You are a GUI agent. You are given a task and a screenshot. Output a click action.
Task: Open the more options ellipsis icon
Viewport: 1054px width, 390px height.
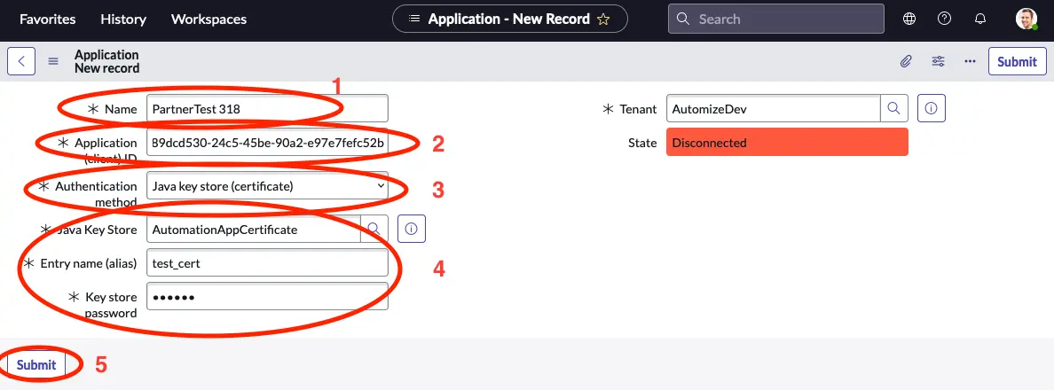pos(970,62)
